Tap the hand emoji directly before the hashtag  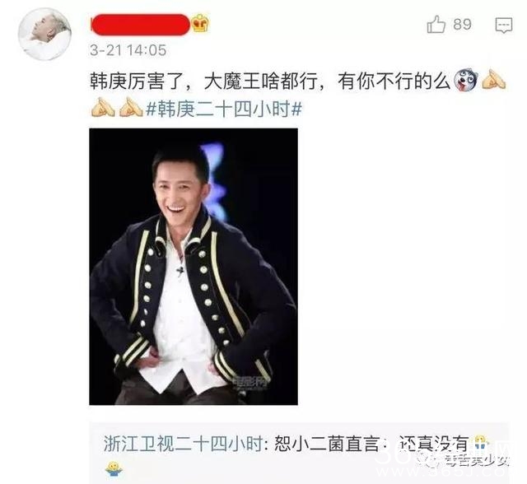point(132,108)
